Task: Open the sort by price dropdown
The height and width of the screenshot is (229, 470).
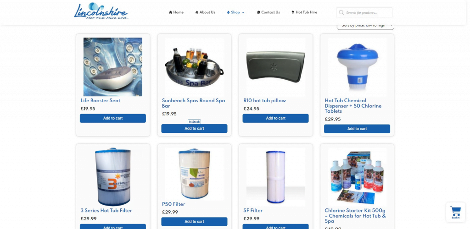Action: [x=365, y=26]
